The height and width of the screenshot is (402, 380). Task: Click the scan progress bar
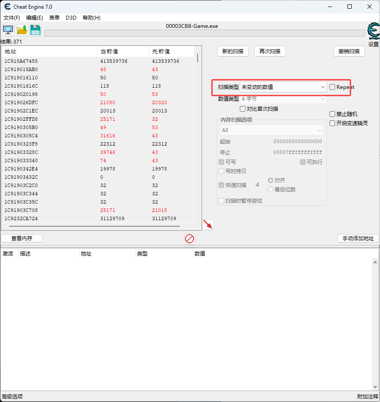[x=205, y=33]
